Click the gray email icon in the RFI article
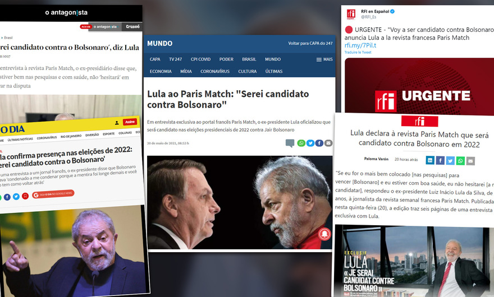Viewport: 494px width, 297px height. [470, 161]
